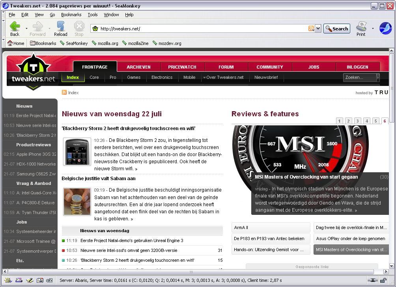Open the File menu
This screenshot has width=396, height=287.
click(12, 15)
